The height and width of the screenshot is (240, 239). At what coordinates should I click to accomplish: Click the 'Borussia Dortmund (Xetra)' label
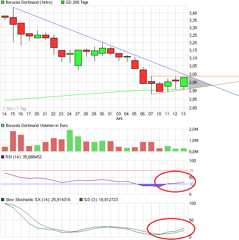click(29, 3)
